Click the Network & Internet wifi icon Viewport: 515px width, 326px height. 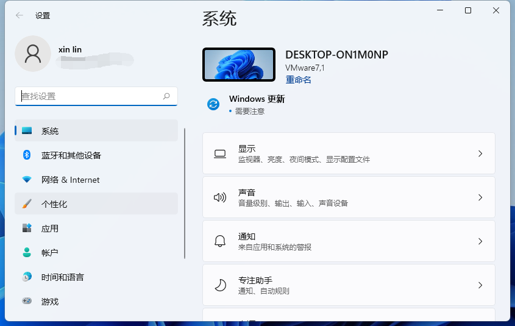coord(27,180)
